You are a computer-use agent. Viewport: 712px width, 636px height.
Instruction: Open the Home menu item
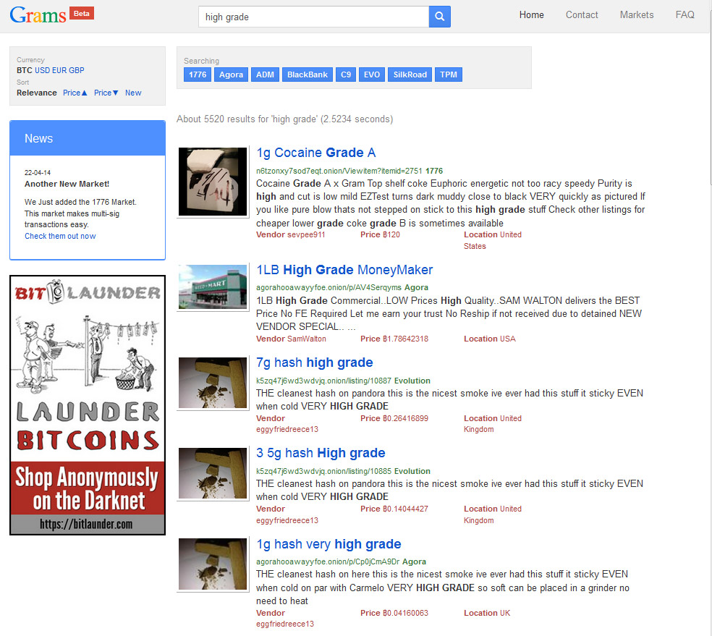tap(531, 15)
